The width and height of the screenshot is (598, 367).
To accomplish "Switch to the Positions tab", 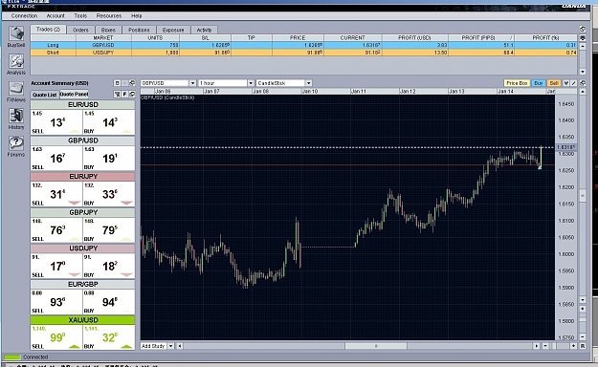I will (139, 30).
